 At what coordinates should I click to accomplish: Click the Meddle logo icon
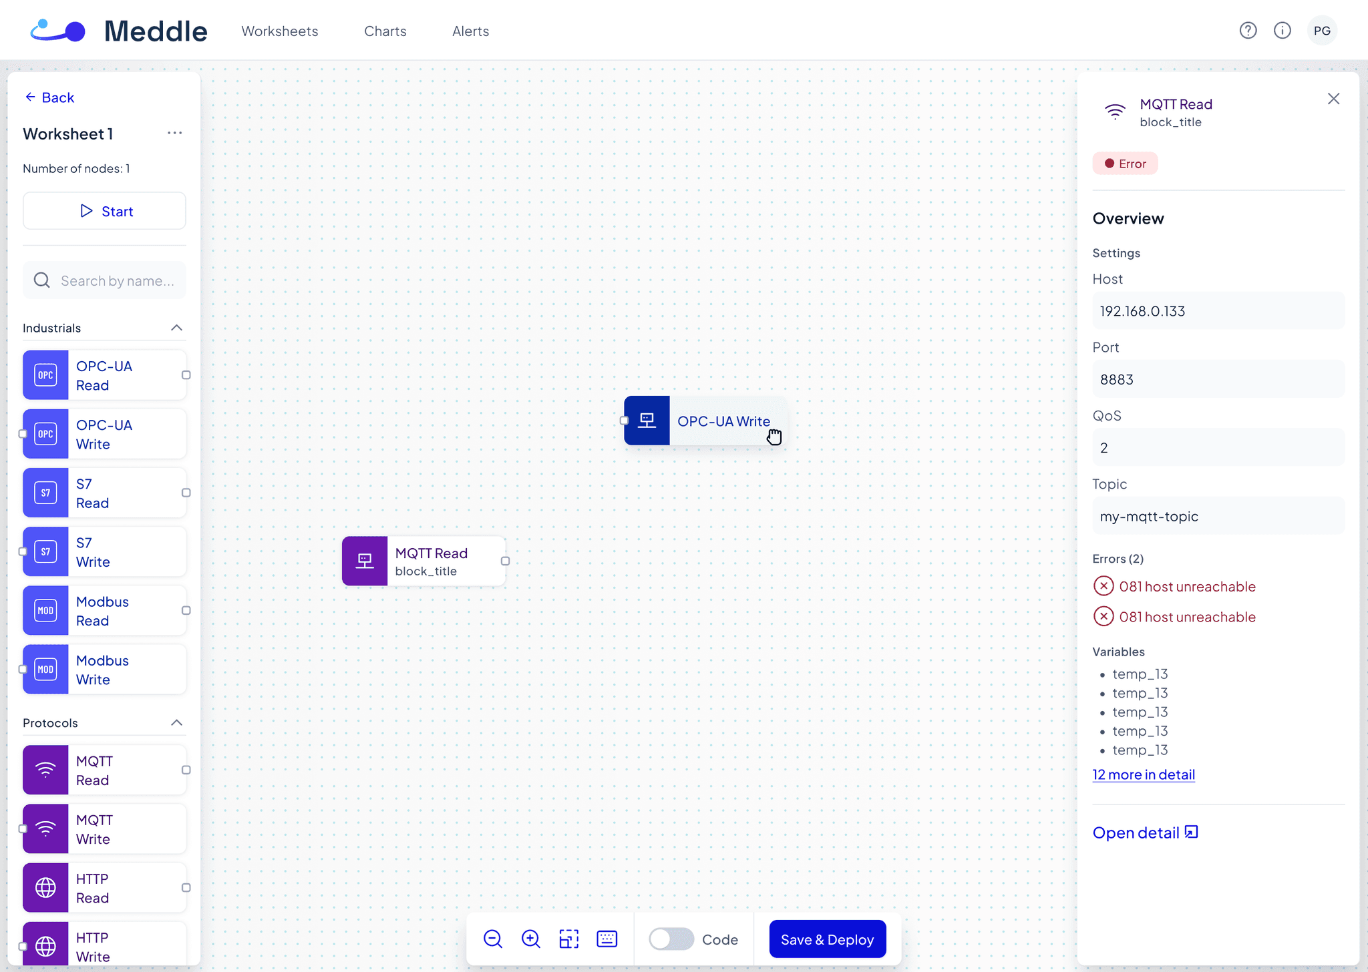58,31
